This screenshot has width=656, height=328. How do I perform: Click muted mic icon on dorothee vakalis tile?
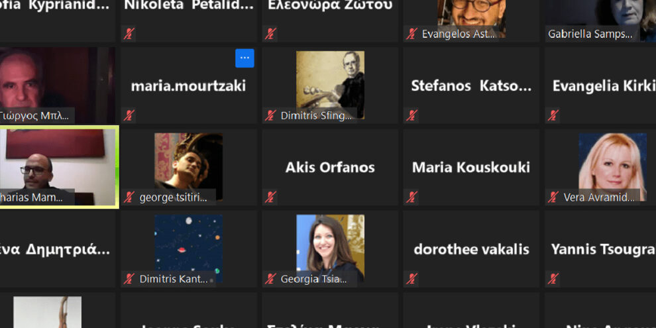(x=411, y=278)
